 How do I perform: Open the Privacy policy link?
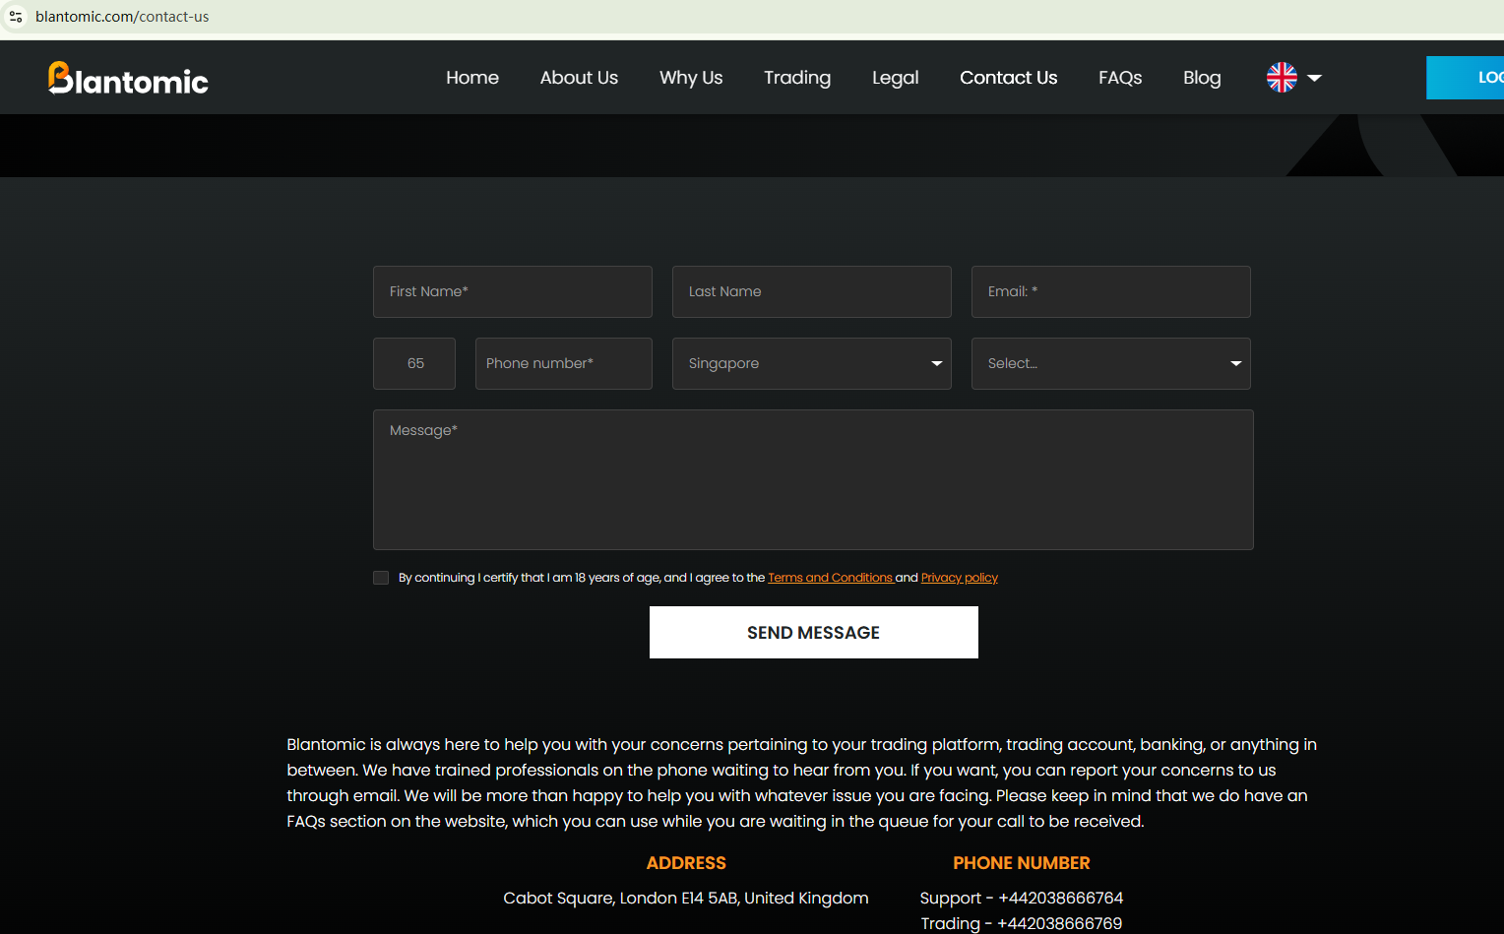pyautogui.click(x=959, y=578)
